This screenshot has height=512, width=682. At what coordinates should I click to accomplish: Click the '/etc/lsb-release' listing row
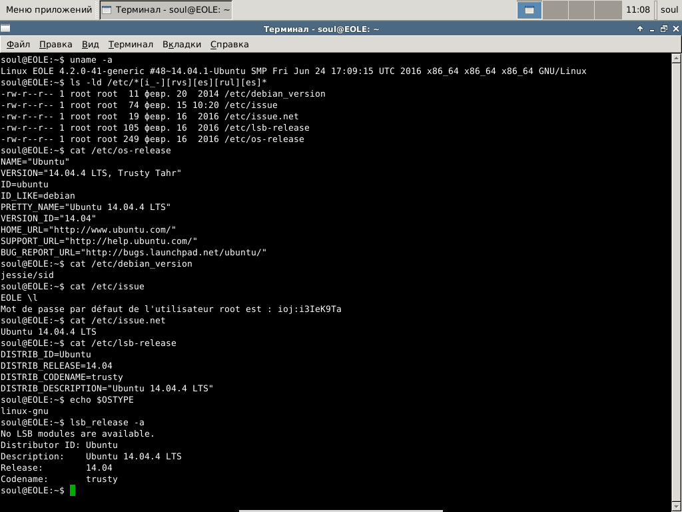click(155, 127)
